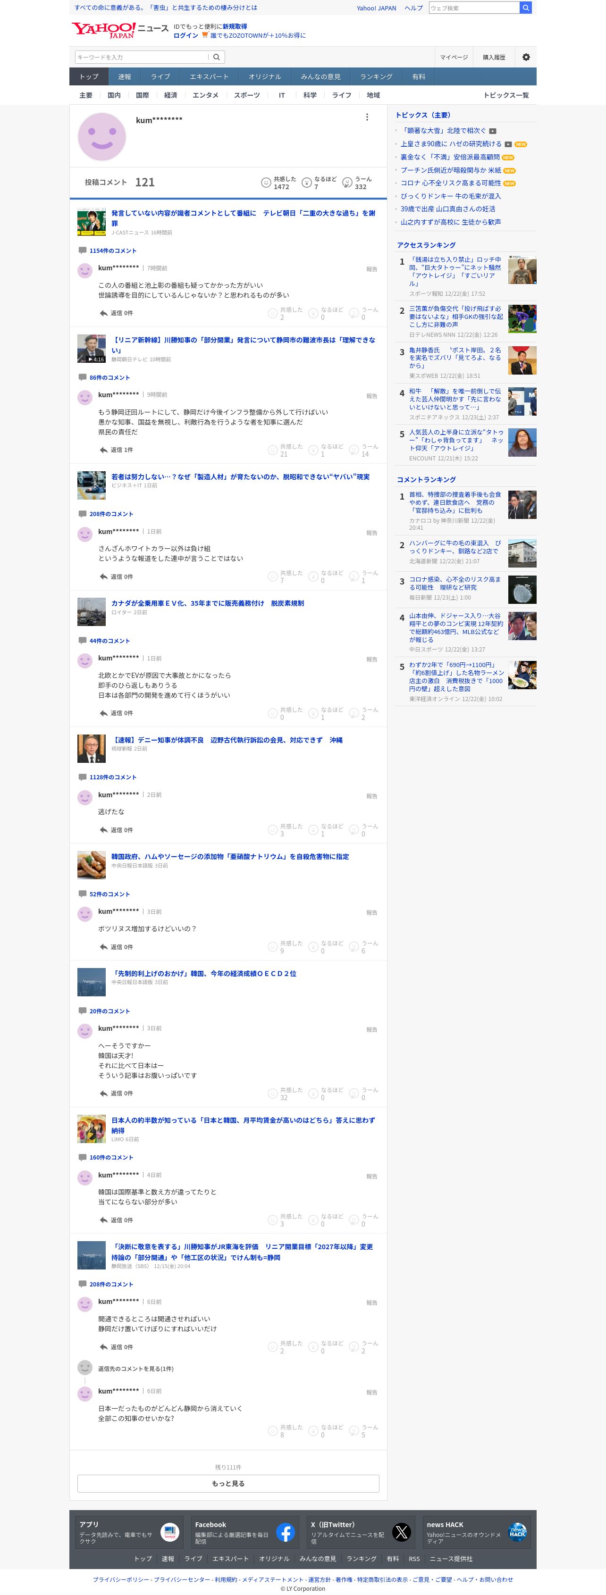
Task: Click reply arrow on 逃げたな comment
Action: tap(103, 830)
